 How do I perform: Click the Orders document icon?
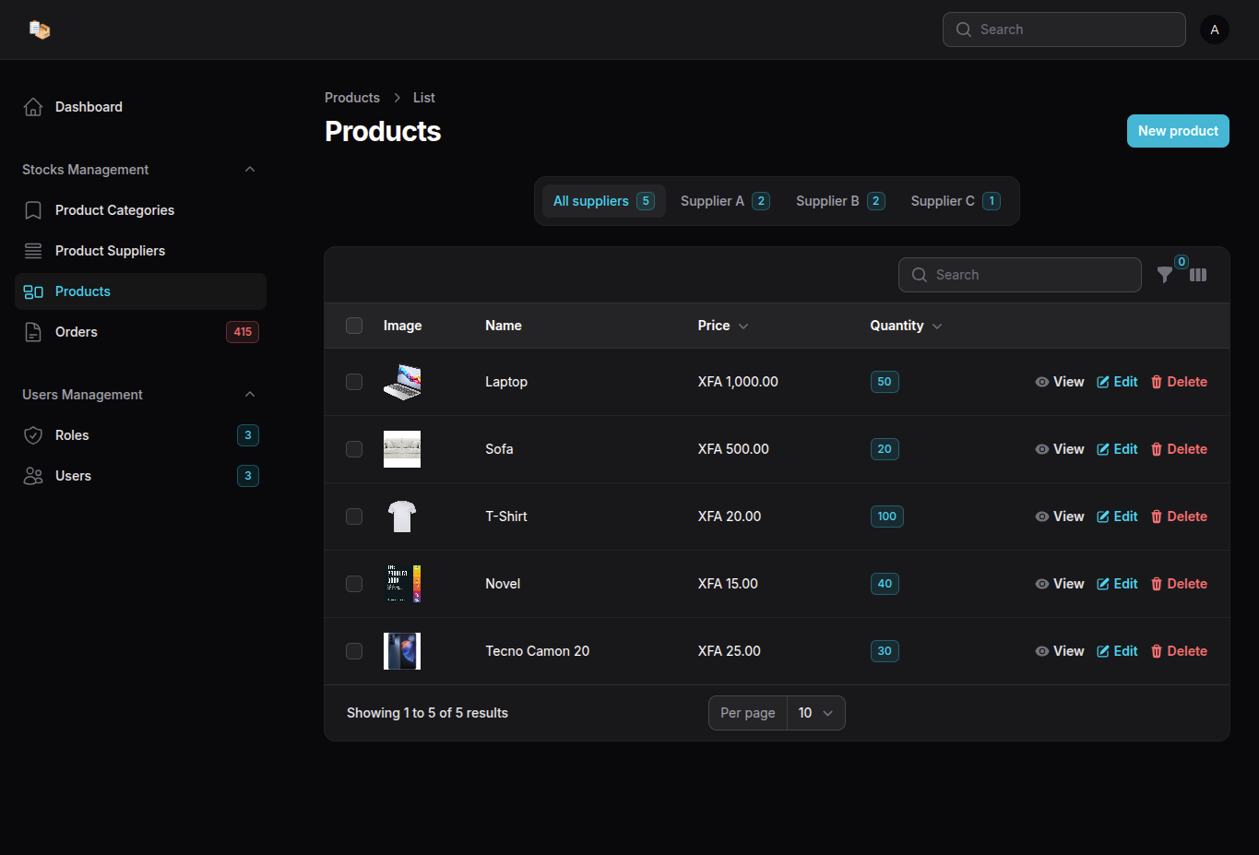pos(33,332)
